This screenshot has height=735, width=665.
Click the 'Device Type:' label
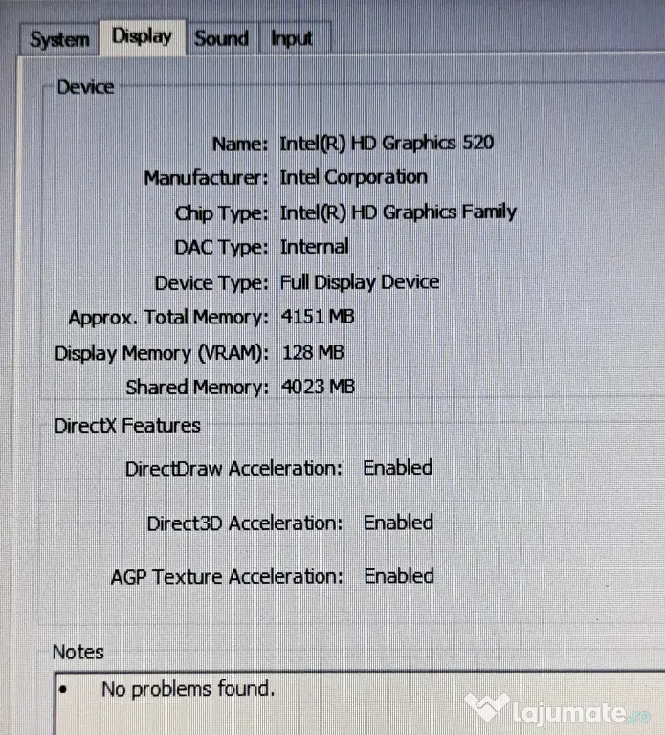(x=211, y=283)
